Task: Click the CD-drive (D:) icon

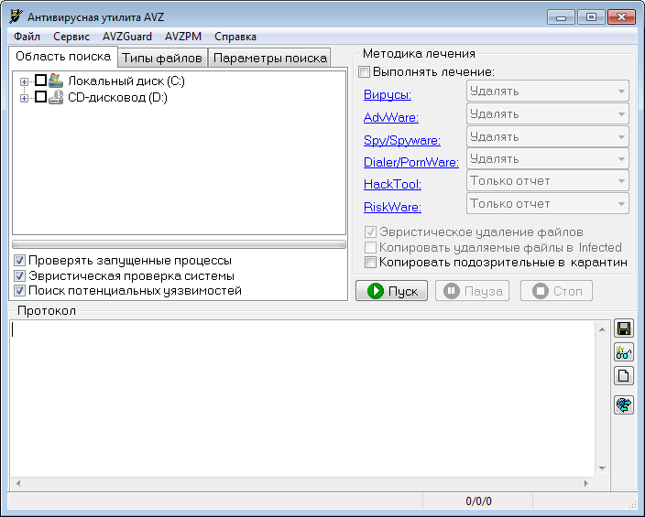Action: (x=56, y=97)
